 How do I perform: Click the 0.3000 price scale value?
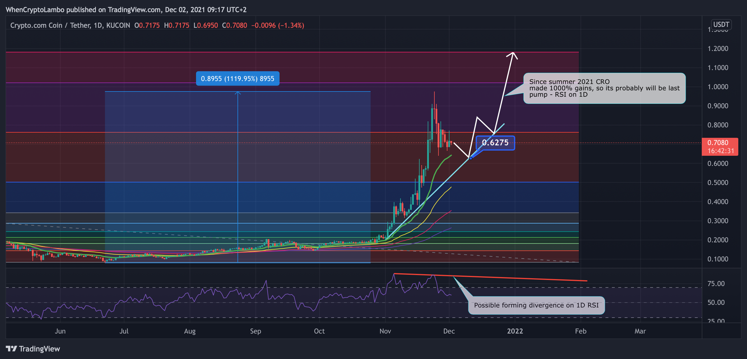[x=718, y=221]
